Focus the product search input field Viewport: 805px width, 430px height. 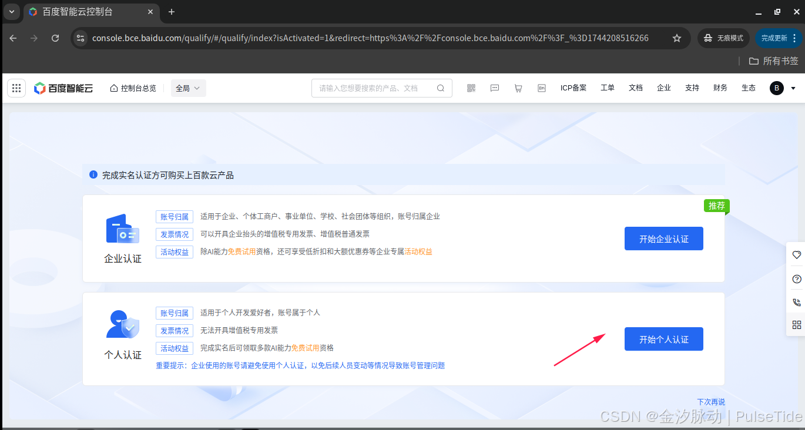[382, 88]
